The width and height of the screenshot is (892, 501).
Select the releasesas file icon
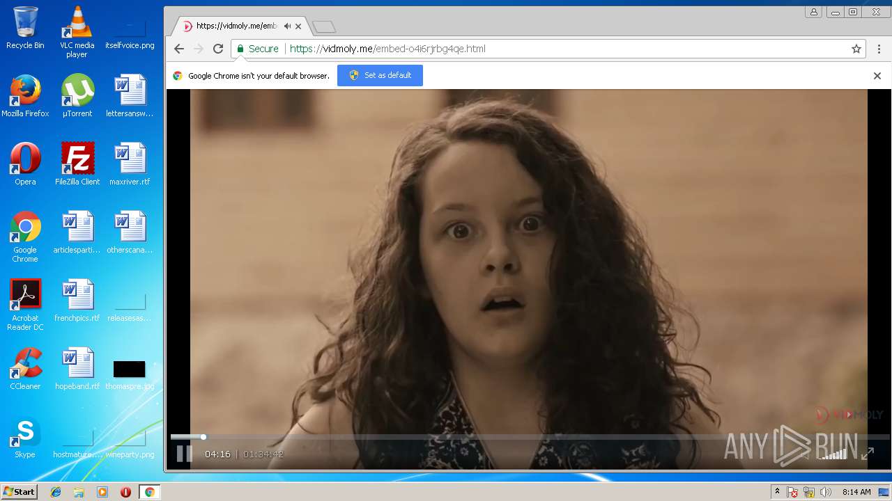pos(130,306)
